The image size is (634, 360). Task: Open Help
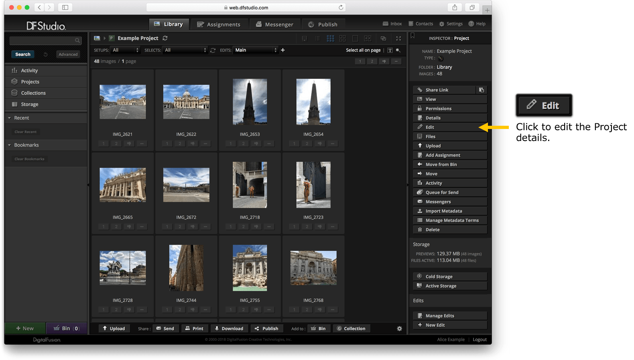[x=477, y=24]
